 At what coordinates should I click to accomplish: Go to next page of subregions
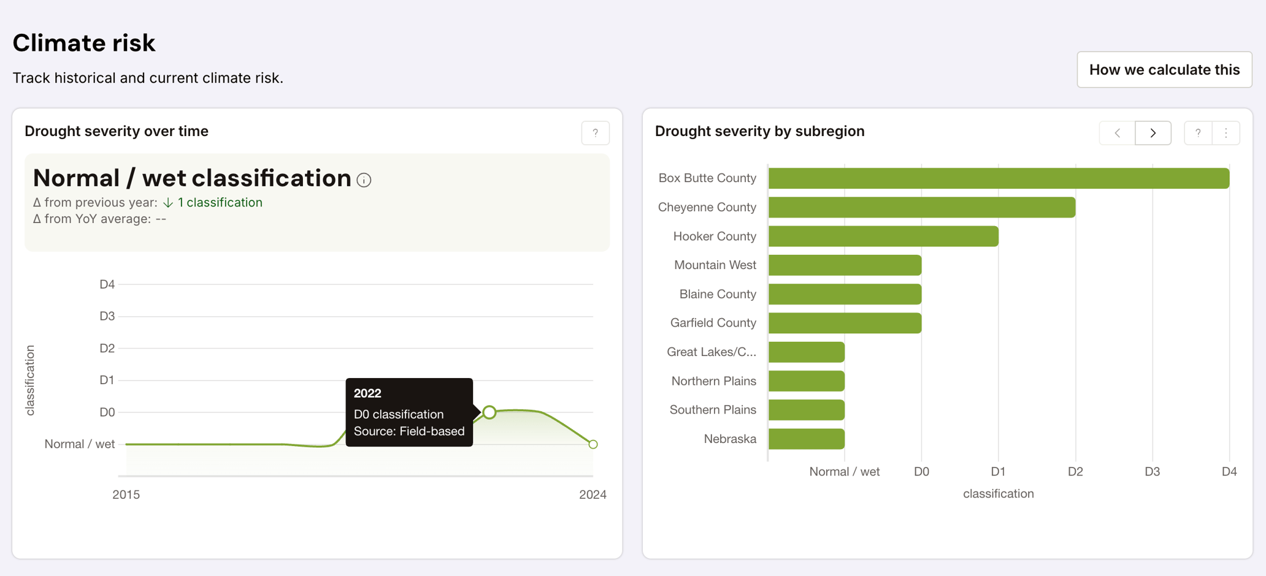[1153, 133]
